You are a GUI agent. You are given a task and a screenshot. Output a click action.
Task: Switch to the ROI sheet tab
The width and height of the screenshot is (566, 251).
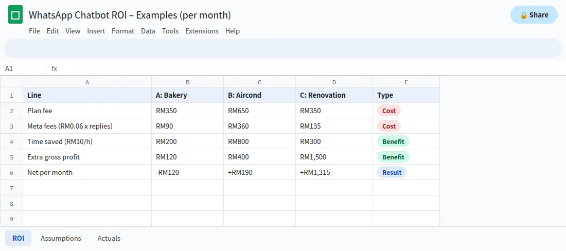pos(18,238)
